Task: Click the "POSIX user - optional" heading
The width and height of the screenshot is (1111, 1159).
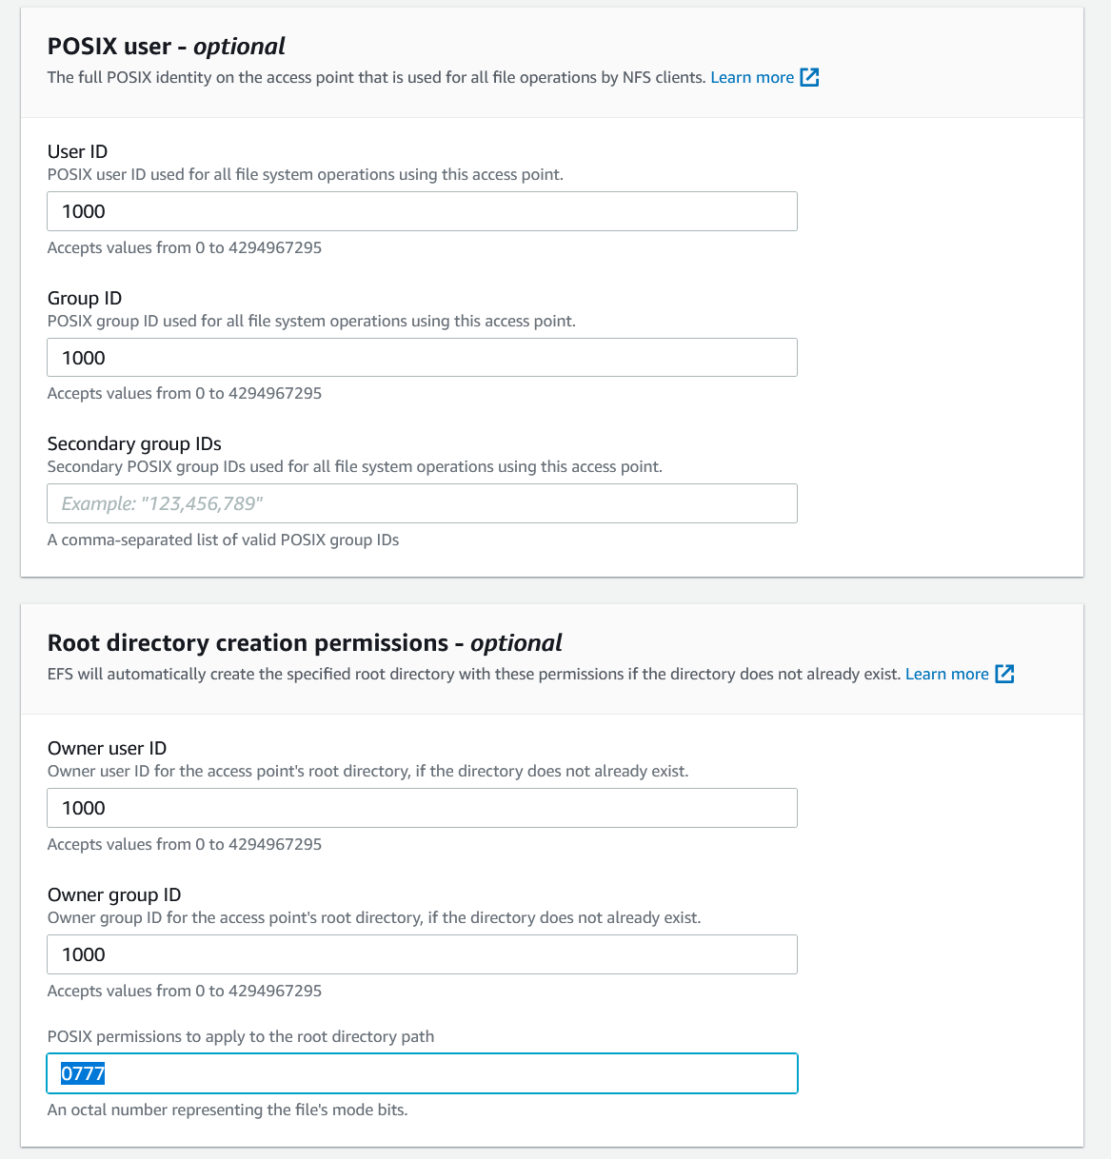Action: click(x=166, y=46)
